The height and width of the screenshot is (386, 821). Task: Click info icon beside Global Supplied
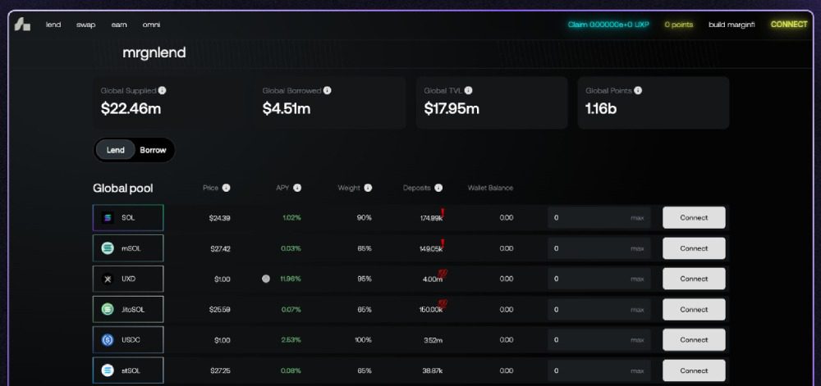[163, 91]
